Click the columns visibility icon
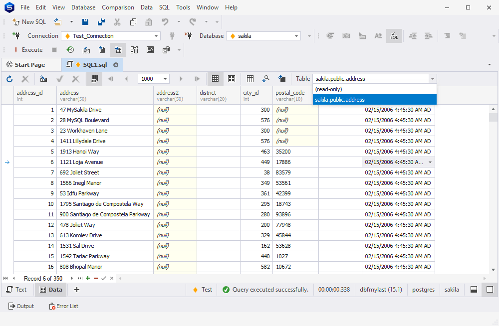 (x=250, y=79)
